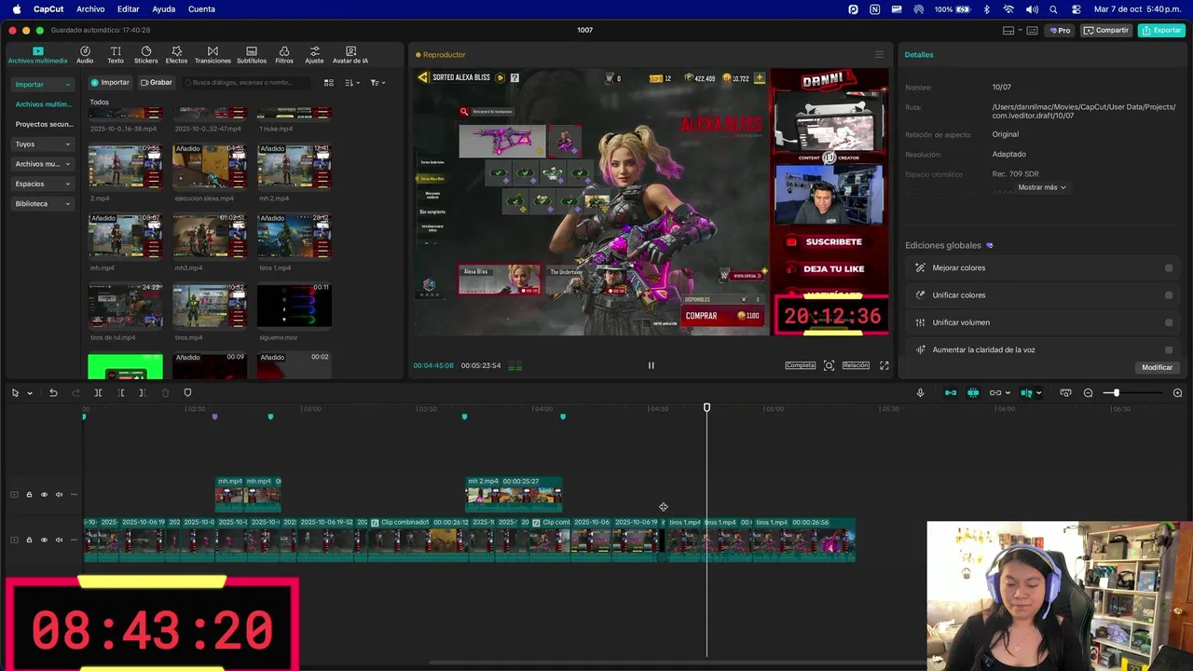
Task: Open the Texto panel
Action: coord(116,55)
